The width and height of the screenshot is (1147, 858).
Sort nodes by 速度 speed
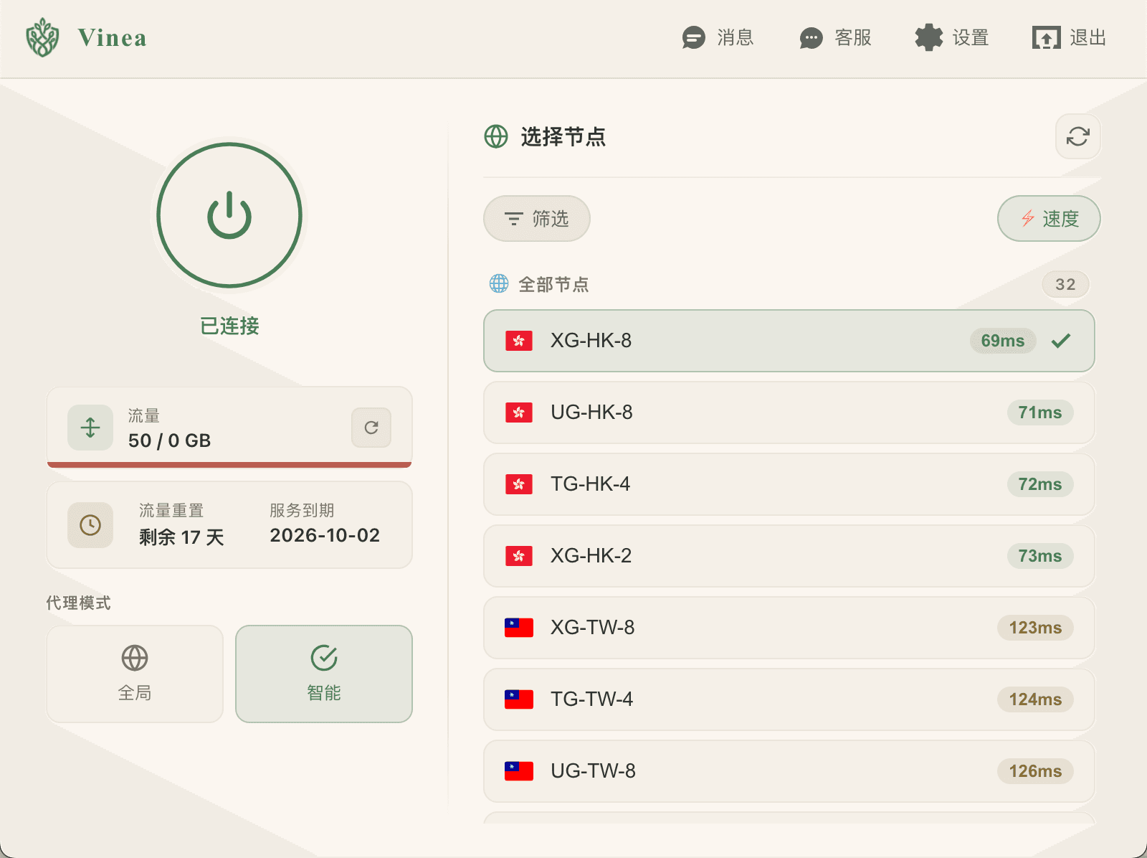[x=1049, y=219]
